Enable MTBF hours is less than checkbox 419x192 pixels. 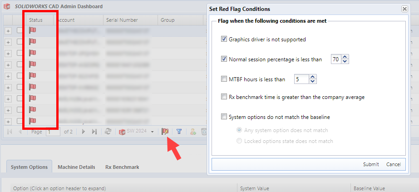224,79
